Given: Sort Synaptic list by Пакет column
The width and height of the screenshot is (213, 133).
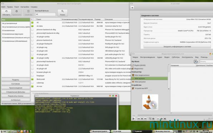Looking at the screenshot, I should 48,19.
